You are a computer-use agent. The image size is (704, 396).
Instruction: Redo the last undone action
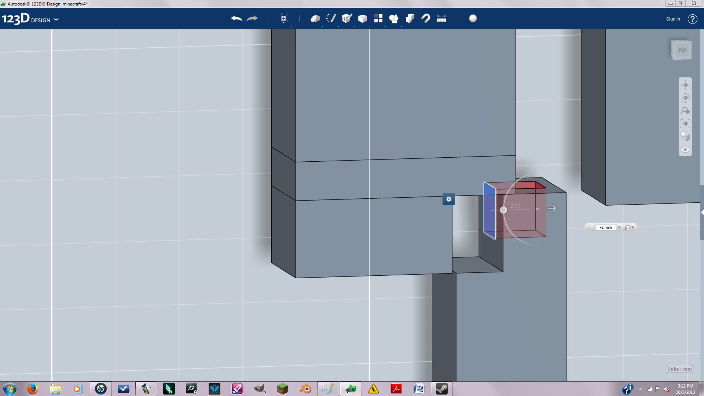[252, 18]
